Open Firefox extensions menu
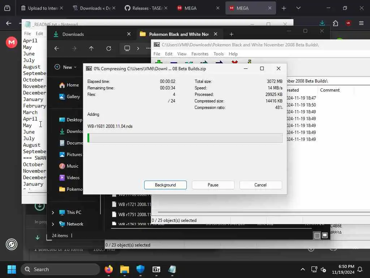The height and width of the screenshot is (278, 370). pyautogui.click(x=335, y=23)
